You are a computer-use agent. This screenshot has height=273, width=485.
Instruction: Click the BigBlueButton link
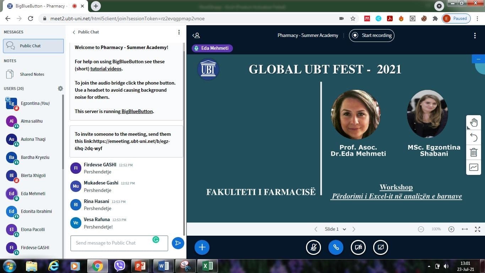137,111
